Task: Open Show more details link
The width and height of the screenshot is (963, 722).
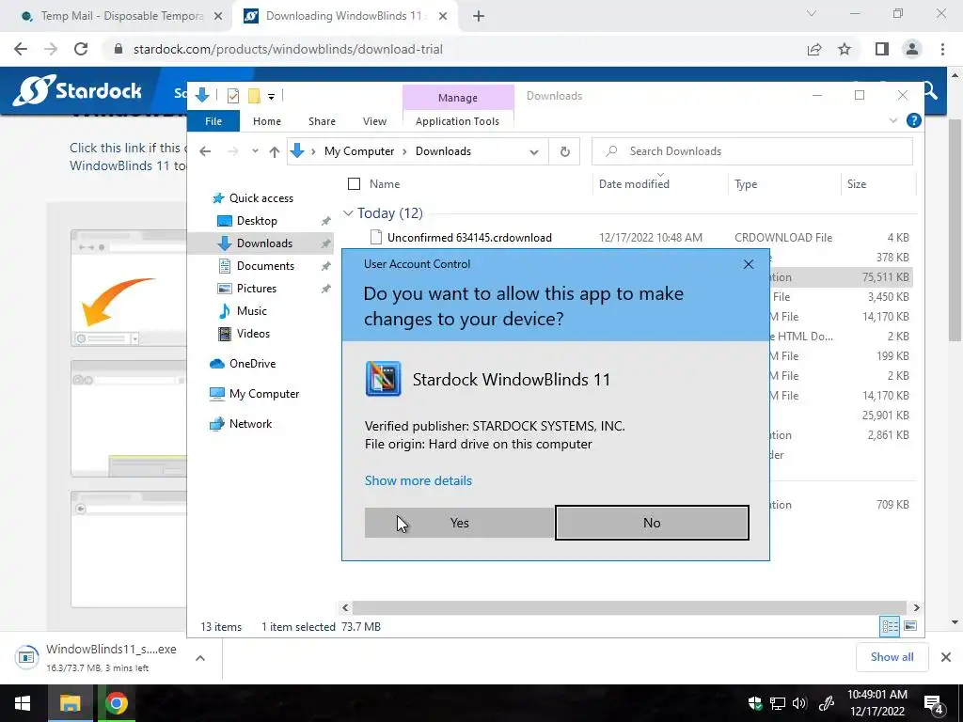Action: pos(418,480)
